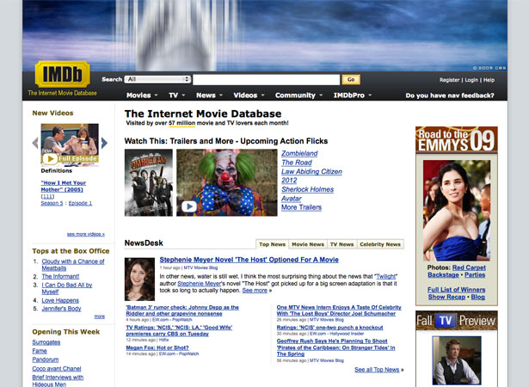Open I Can Do Bad All by Myself
The image size is (529, 387).
click(67, 288)
